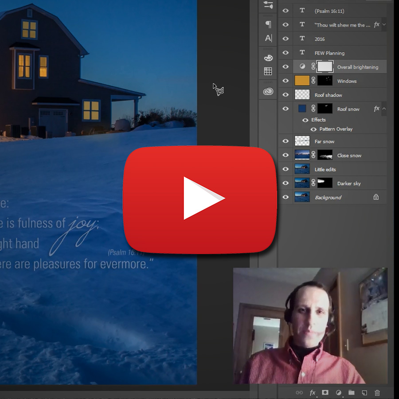The height and width of the screenshot is (399, 399).
Task: Toggle the Effects visibility eye
Action: point(305,120)
